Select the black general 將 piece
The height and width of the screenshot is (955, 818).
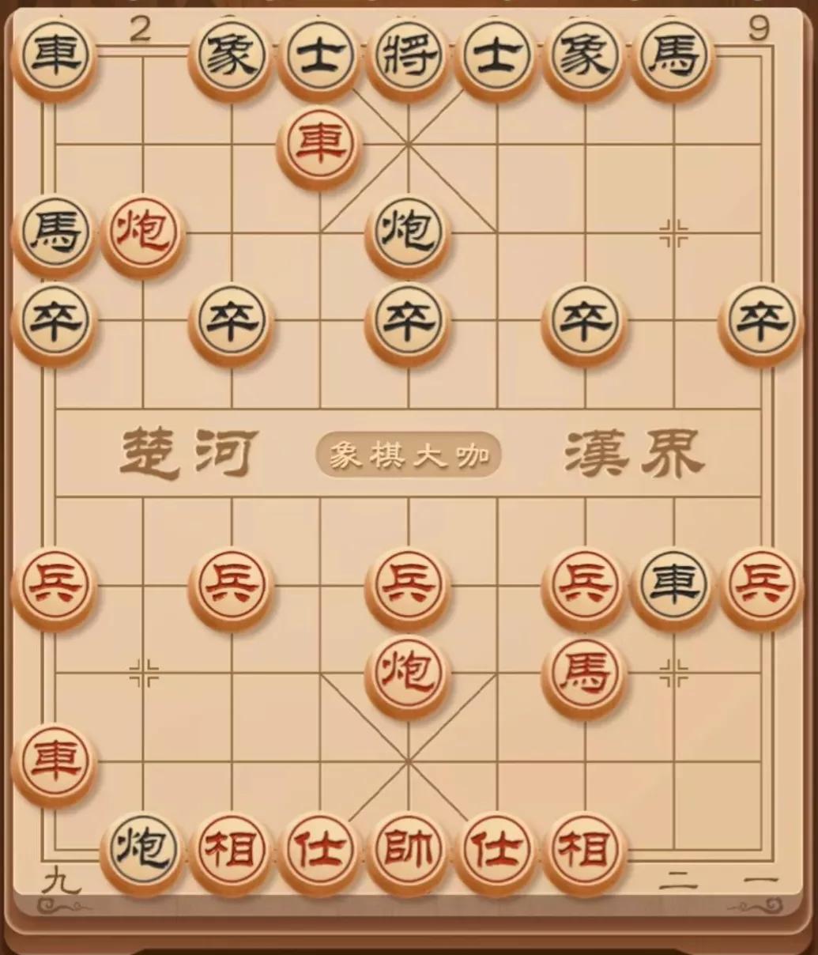pos(408,58)
